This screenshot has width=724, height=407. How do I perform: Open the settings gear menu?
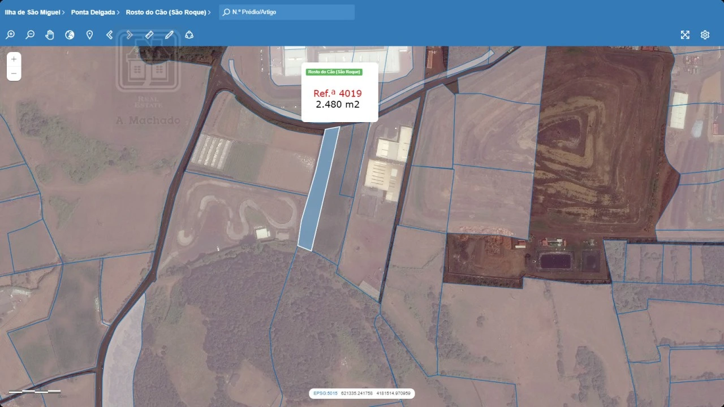coord(705,35)
